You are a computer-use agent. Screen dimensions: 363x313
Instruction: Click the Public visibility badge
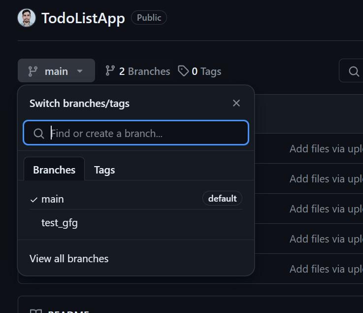tap(149, 18)
